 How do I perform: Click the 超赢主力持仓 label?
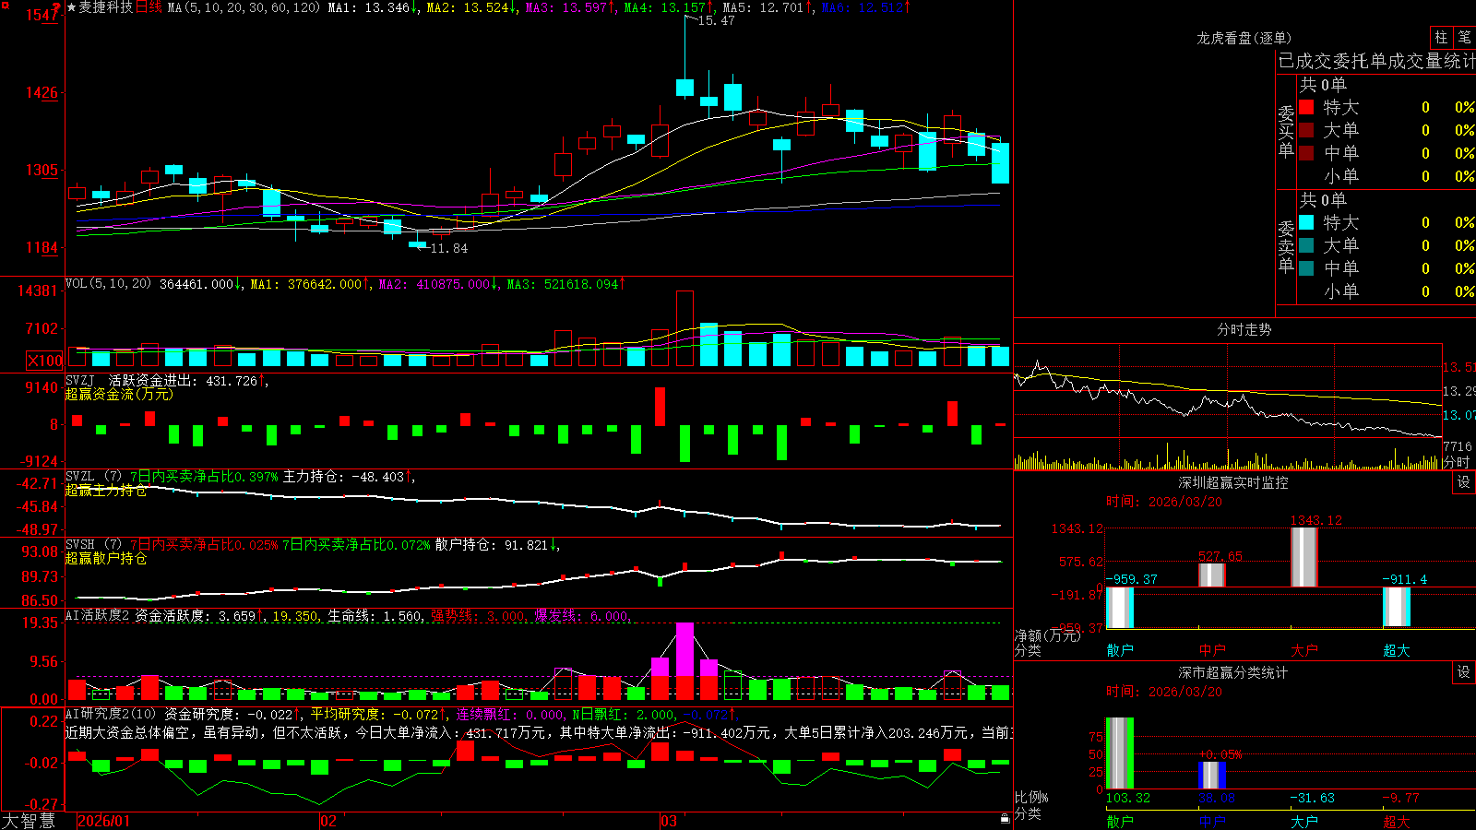[106, 490]
